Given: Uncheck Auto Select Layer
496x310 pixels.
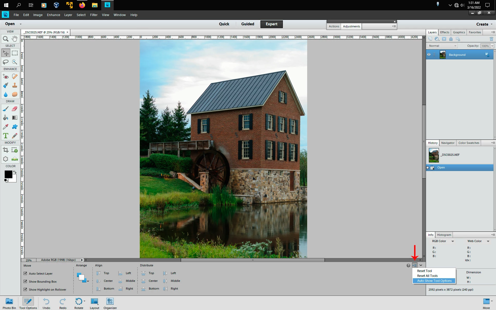Looking at the screenshot, I should 25,273.
